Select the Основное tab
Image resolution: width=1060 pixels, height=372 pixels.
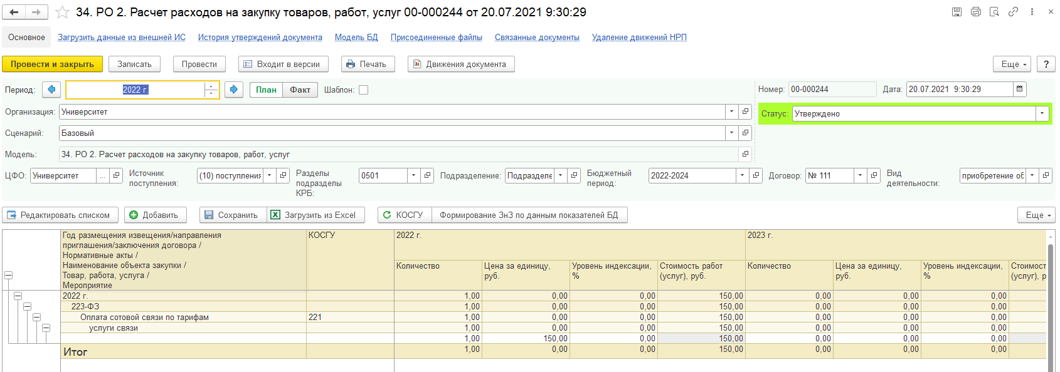click(27, 37)
